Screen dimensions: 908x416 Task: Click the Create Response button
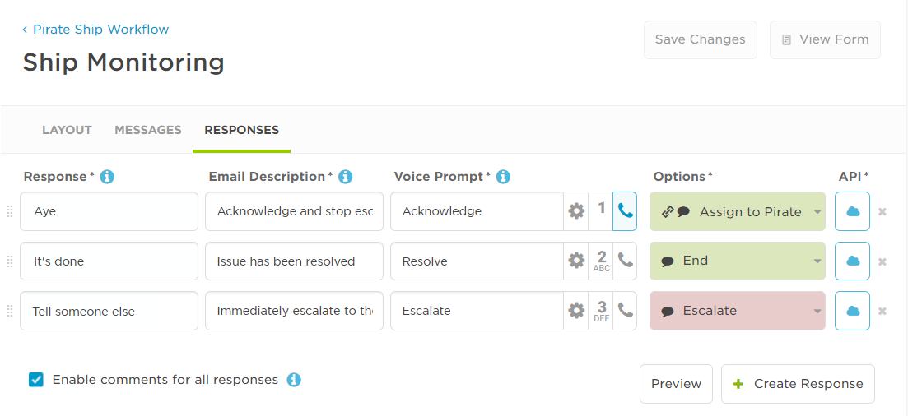point(798,384)
